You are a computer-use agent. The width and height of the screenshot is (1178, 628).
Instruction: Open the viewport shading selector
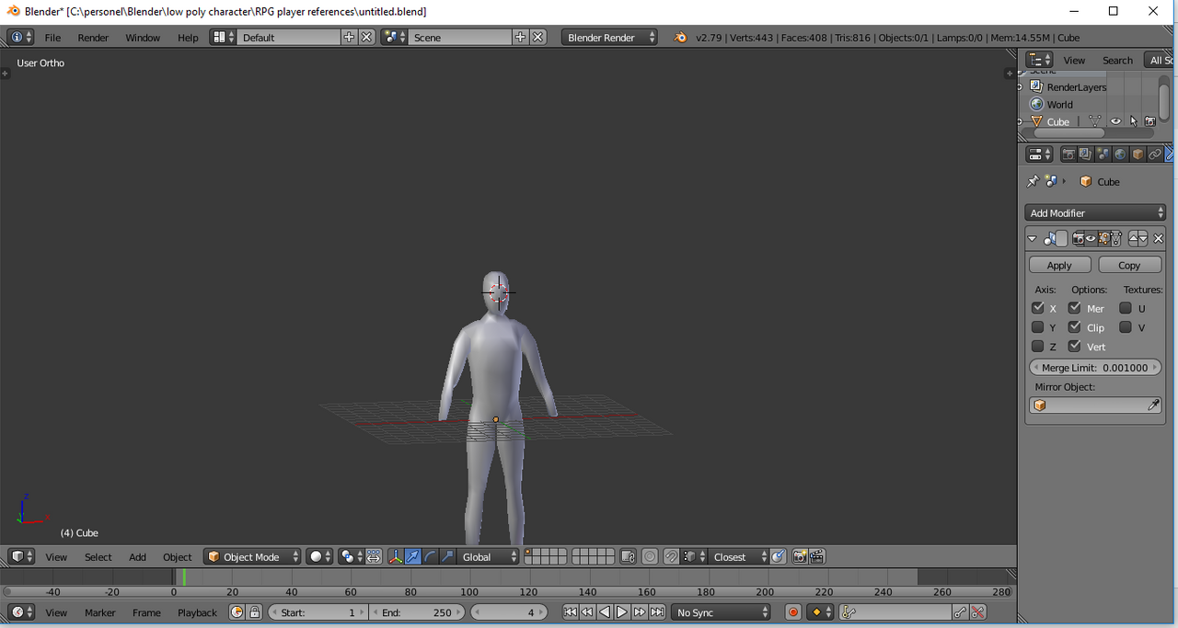pyautogui.click(x=319, y=557)
